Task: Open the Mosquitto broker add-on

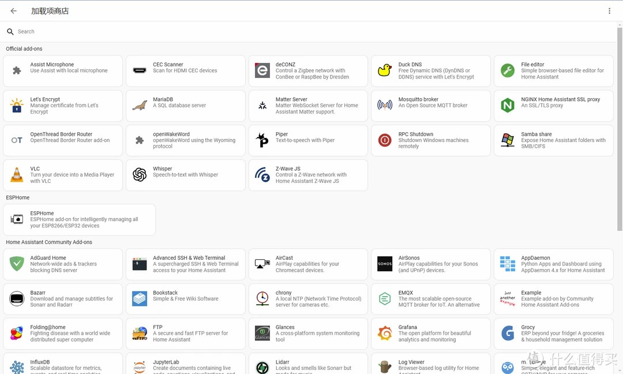Action: (x=430, y=106)
